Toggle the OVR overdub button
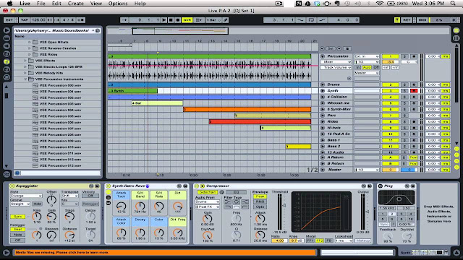This screenshot has width=463, height=260. click(x=187, y=20)
